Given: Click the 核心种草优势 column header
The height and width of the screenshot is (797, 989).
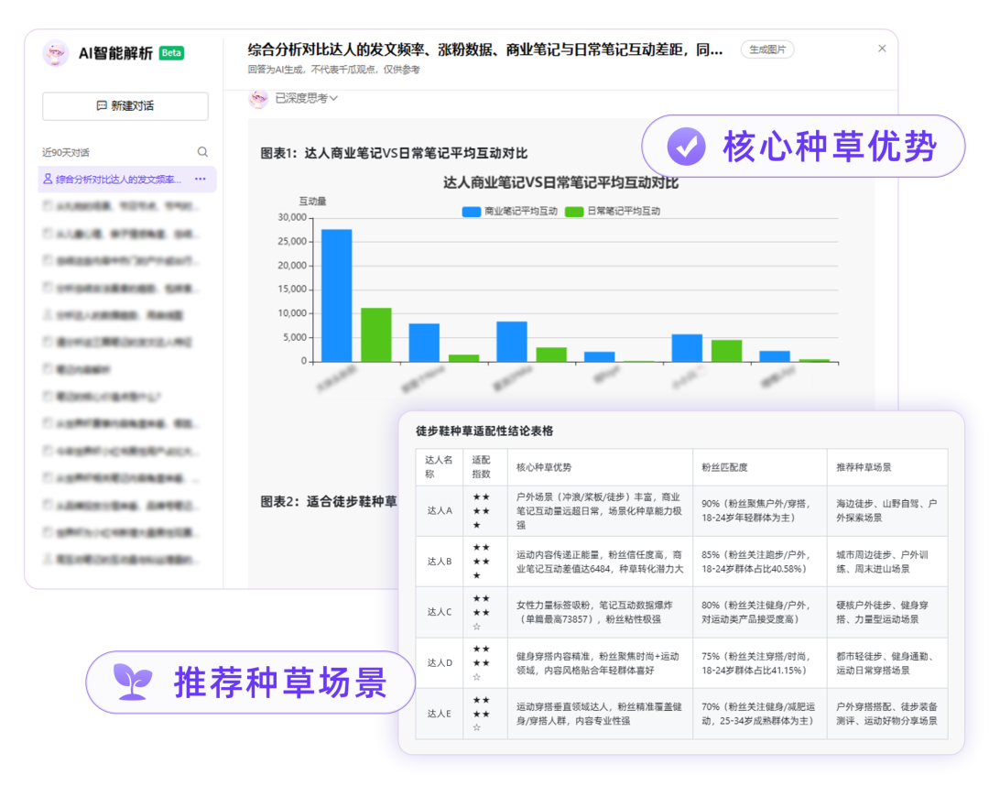Looking at the screenshot, I should [x=544, y=467].
